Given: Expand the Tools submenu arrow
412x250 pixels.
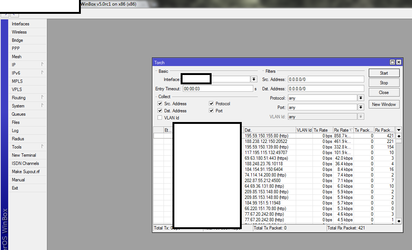Looking at the screenshot, I should pyautogui.click(x=42, y=146).
